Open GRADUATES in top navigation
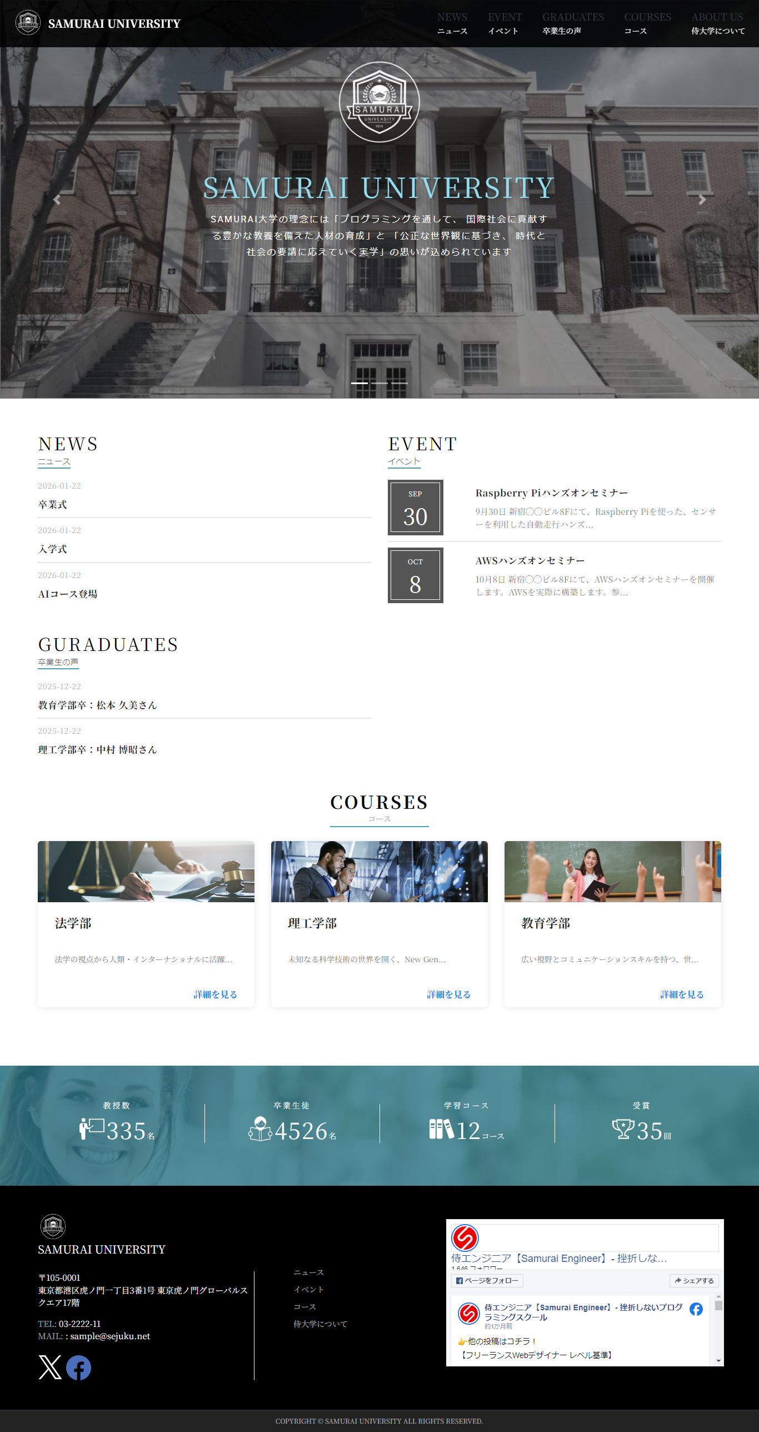759x1432 pixels. 573,23
